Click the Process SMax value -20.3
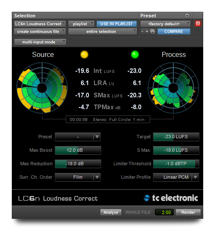 (134, 95)
